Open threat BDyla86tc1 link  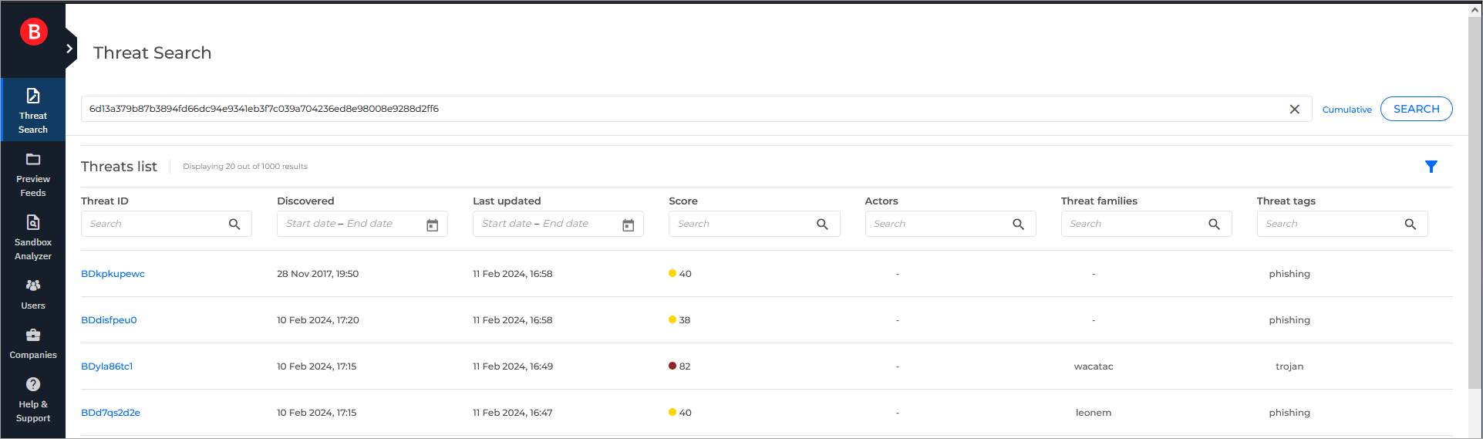tap(107, 366)
